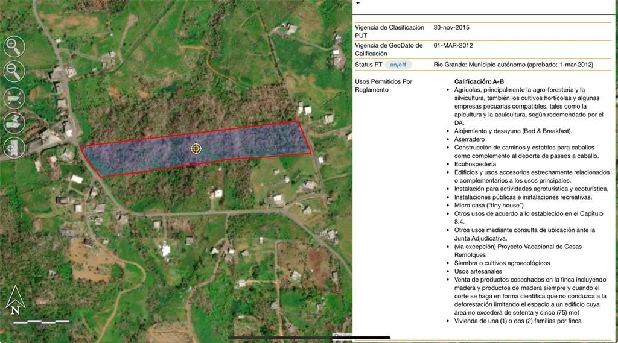Click the north arrow compass
Viewport: 618px width, 343px height.
[x=15, y=300]
